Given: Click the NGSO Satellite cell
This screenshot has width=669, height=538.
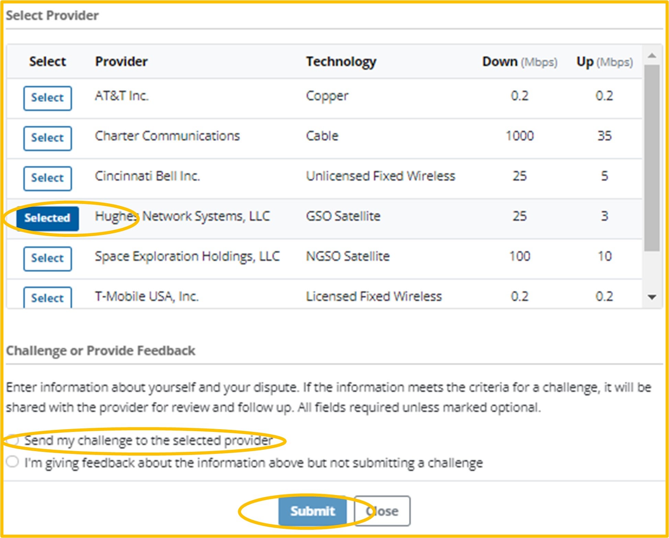Looking at the screenshot, I should [x=348, y=256].
